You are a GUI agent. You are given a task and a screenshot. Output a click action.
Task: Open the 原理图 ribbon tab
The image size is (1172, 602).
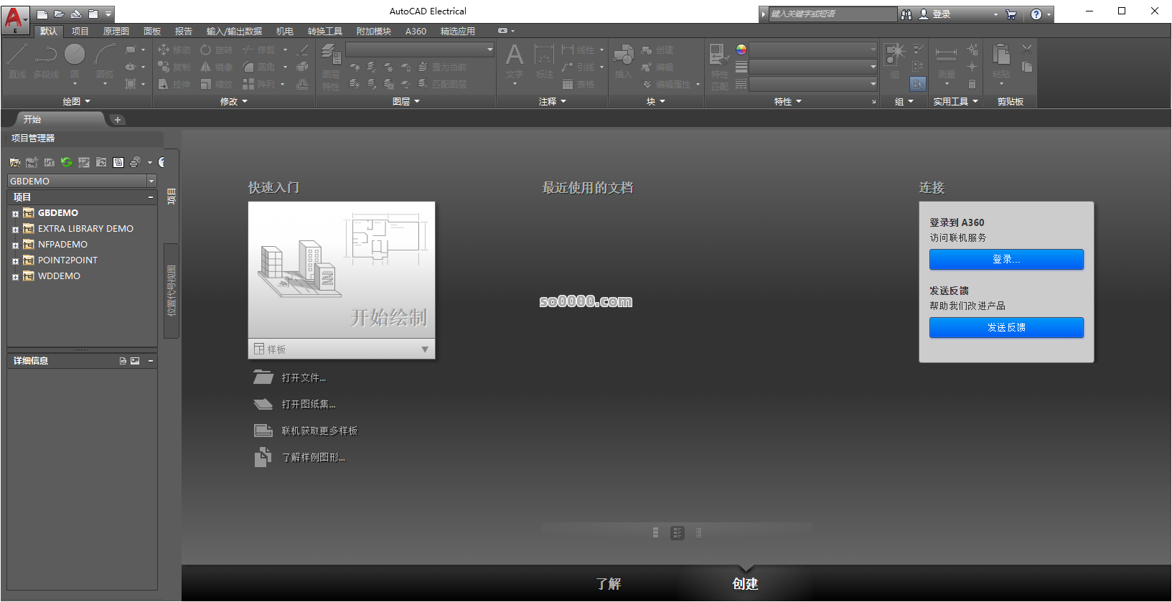point(116,31)
